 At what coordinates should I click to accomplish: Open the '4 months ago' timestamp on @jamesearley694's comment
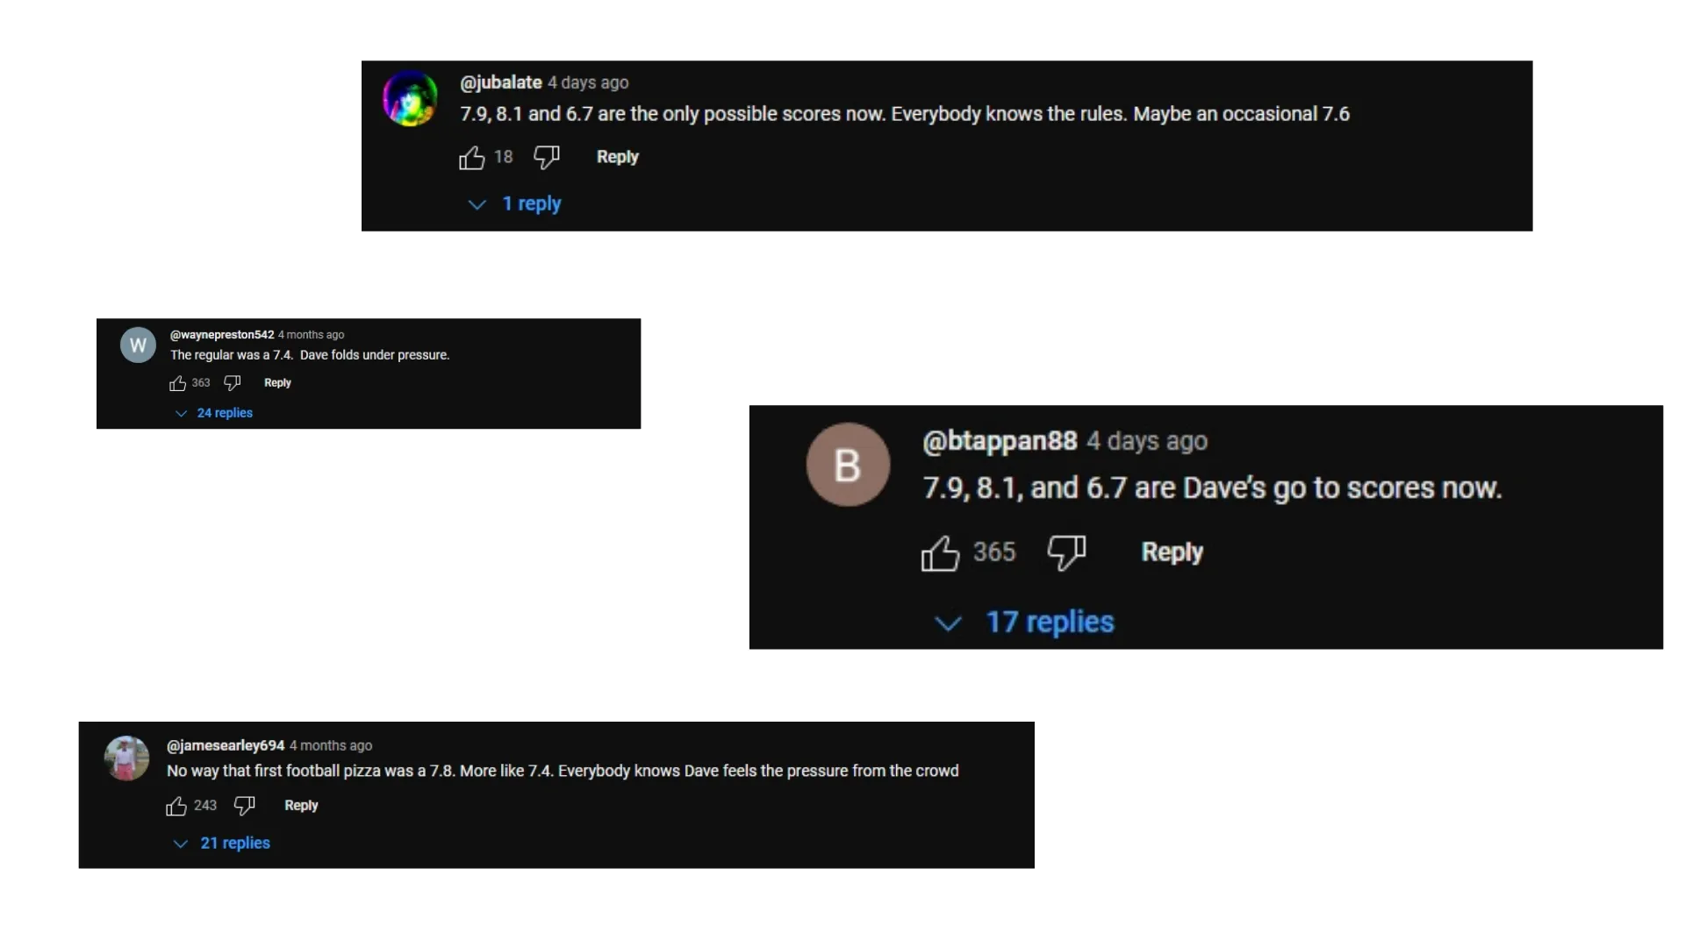(330, 745)
